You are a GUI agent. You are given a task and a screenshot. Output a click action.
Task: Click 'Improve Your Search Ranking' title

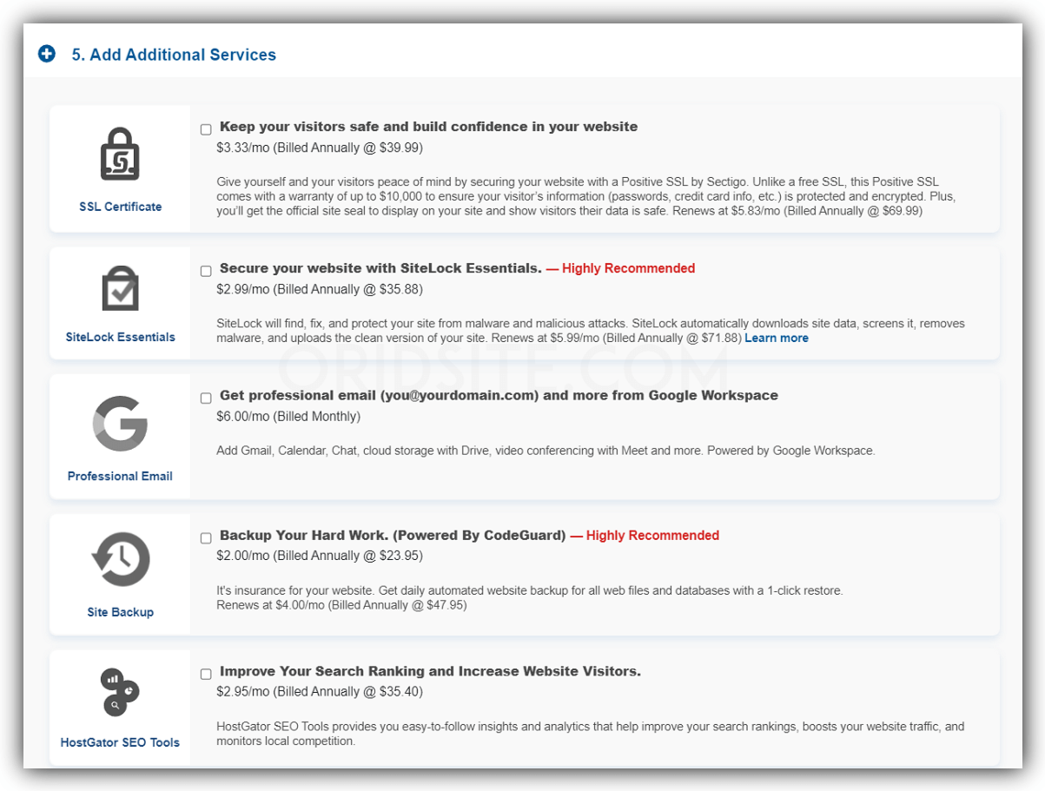pos(430,671)
